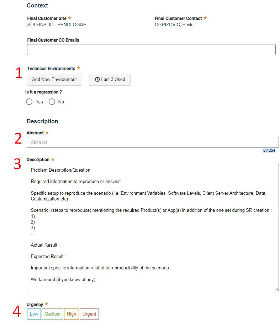This screenshot has height=322, width=280.
Task: Click OGRIZOVIC, Pavle contact name
Action: (173, 25)
